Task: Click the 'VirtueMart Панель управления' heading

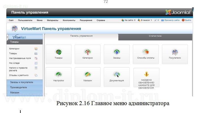Action: click(51, 29)
